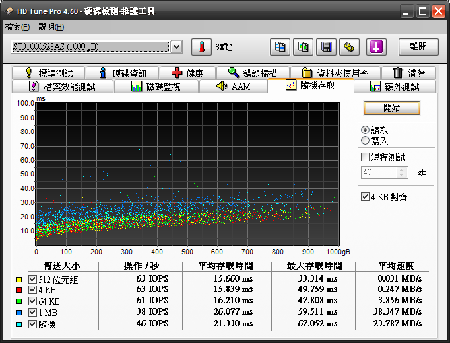Switch to the 錯誤掃描 tab
Image resolution: width=450 pixels, height=343 pixels.
(253, 73)
